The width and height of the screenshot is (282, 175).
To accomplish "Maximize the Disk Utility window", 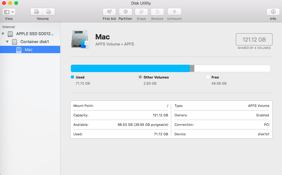I will 16,3.
